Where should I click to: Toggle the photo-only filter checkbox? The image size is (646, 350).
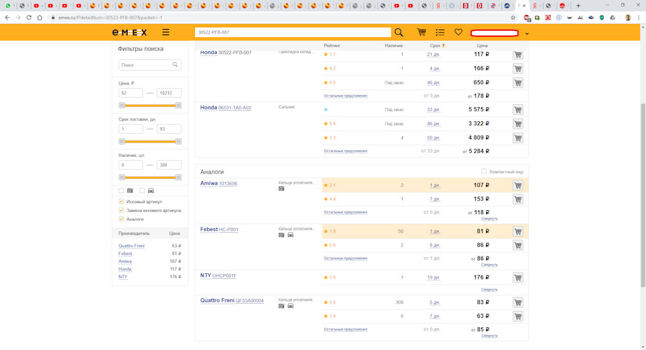point(121,190)
